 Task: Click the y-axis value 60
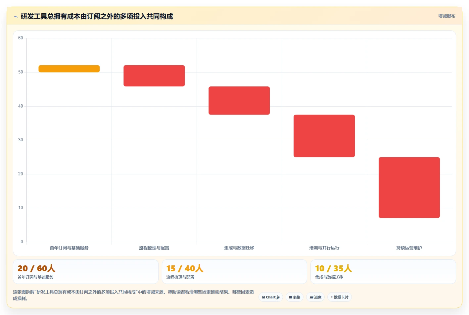click(x=21, y=38)
